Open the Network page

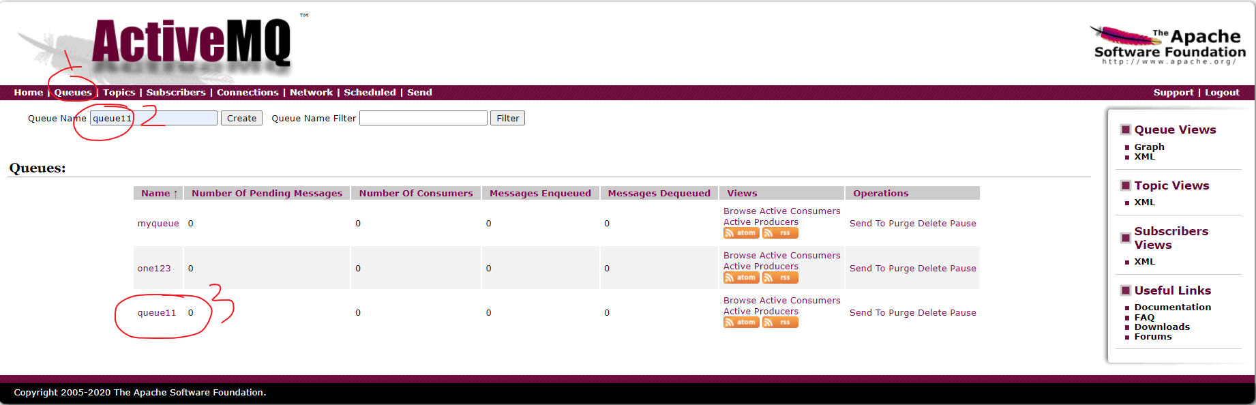click(x=312, y=92)
